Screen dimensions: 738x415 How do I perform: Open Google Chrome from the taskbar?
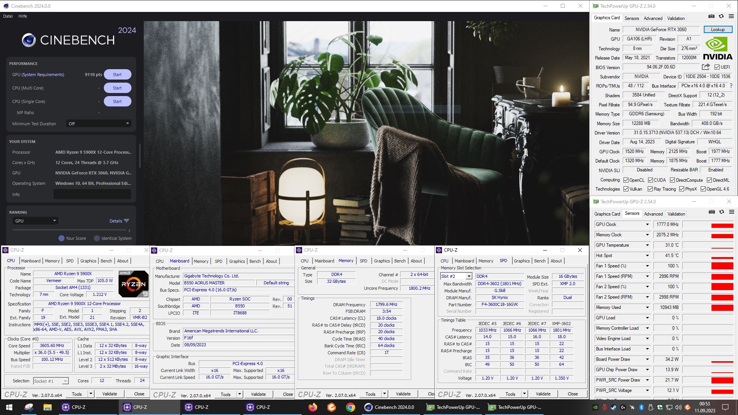[x=350, y=407]
